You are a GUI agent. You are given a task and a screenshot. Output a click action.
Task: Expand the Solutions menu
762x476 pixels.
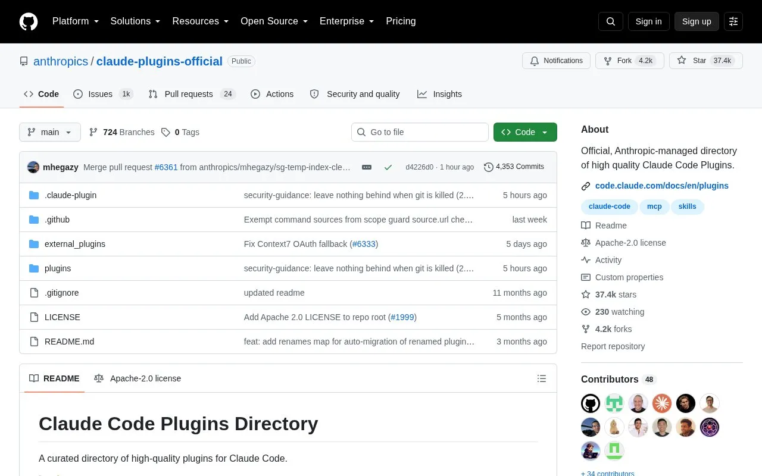136,21
